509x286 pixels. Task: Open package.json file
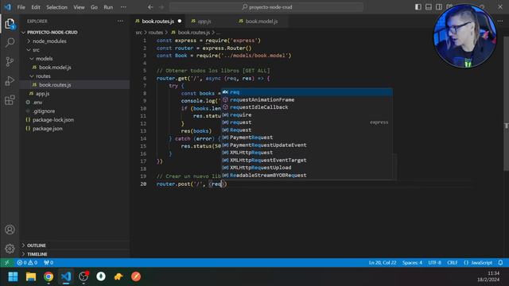click(x=48, y=129)
